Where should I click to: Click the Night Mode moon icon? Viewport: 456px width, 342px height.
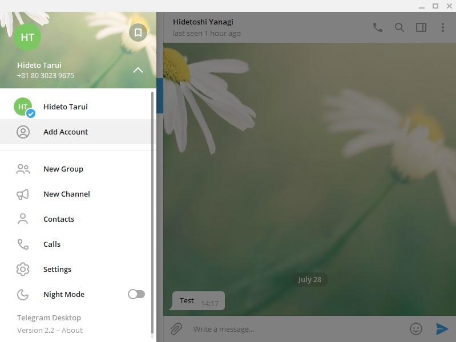(x=23, y=294)
